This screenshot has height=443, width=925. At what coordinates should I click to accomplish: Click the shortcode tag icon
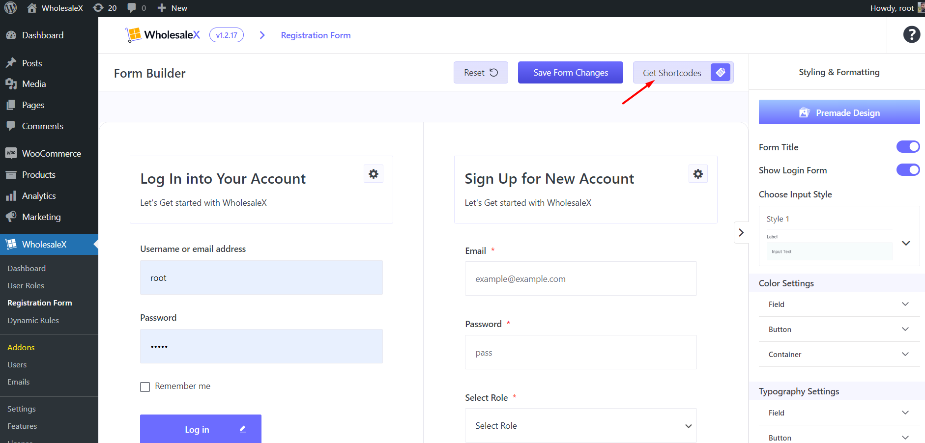click(721, 73)
